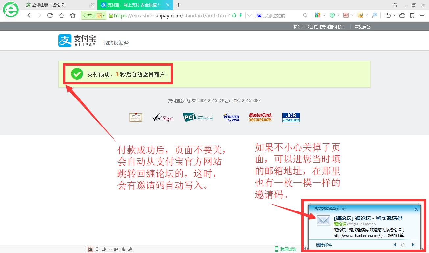Toggle 跨屏浏览 cross-screen browsing
The height and width of the screenshot is (253, 429).
285,249
